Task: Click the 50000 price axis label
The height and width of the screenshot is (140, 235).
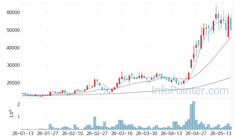Action: pyautogui.click(x=13, y=30)
